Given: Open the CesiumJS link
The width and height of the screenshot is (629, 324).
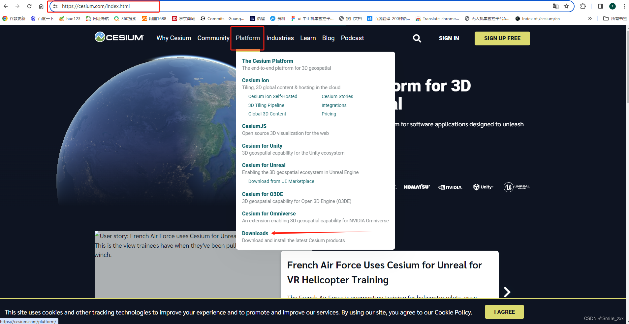Looking at the screenshot, I should click(254, 126).
